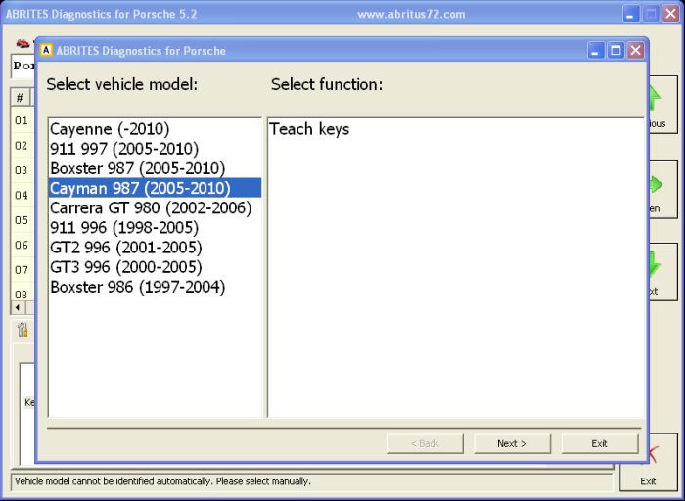
Task: Pick Carrera GT 980 (2002-2006)
Action: 151,208
